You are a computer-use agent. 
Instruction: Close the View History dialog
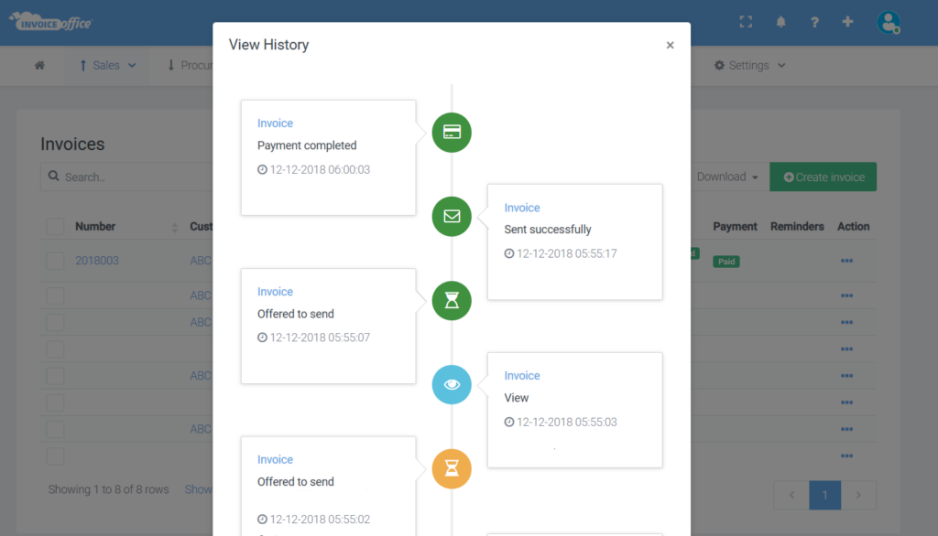(670, 46)
